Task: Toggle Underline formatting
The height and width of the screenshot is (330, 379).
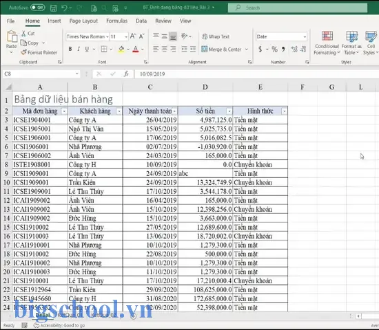Action: [x=87, y=49]
